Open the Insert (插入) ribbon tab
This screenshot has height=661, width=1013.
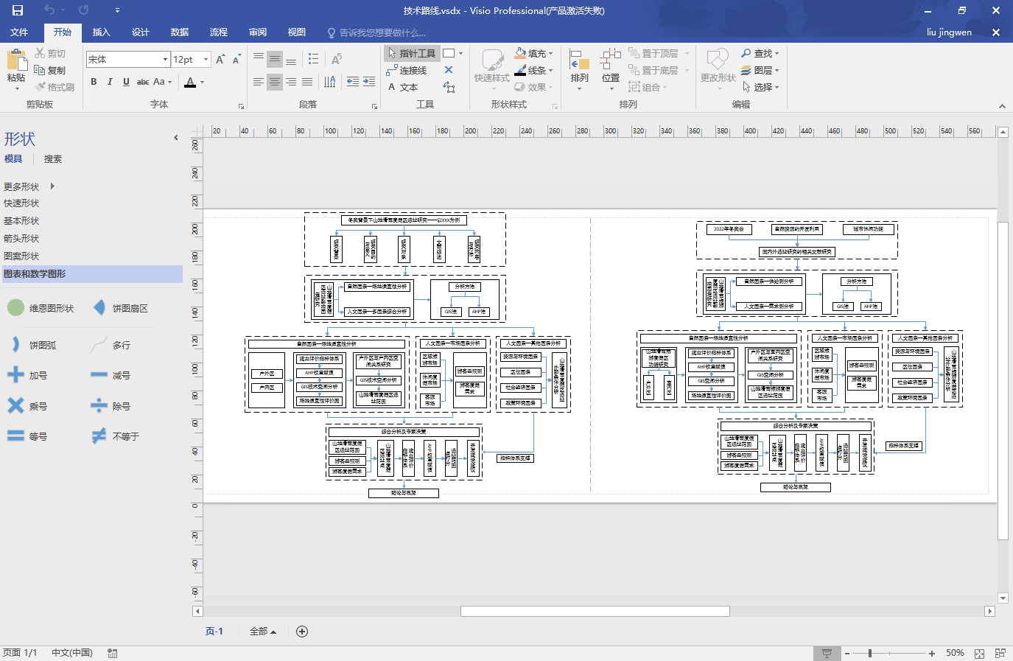coord(101,32)
